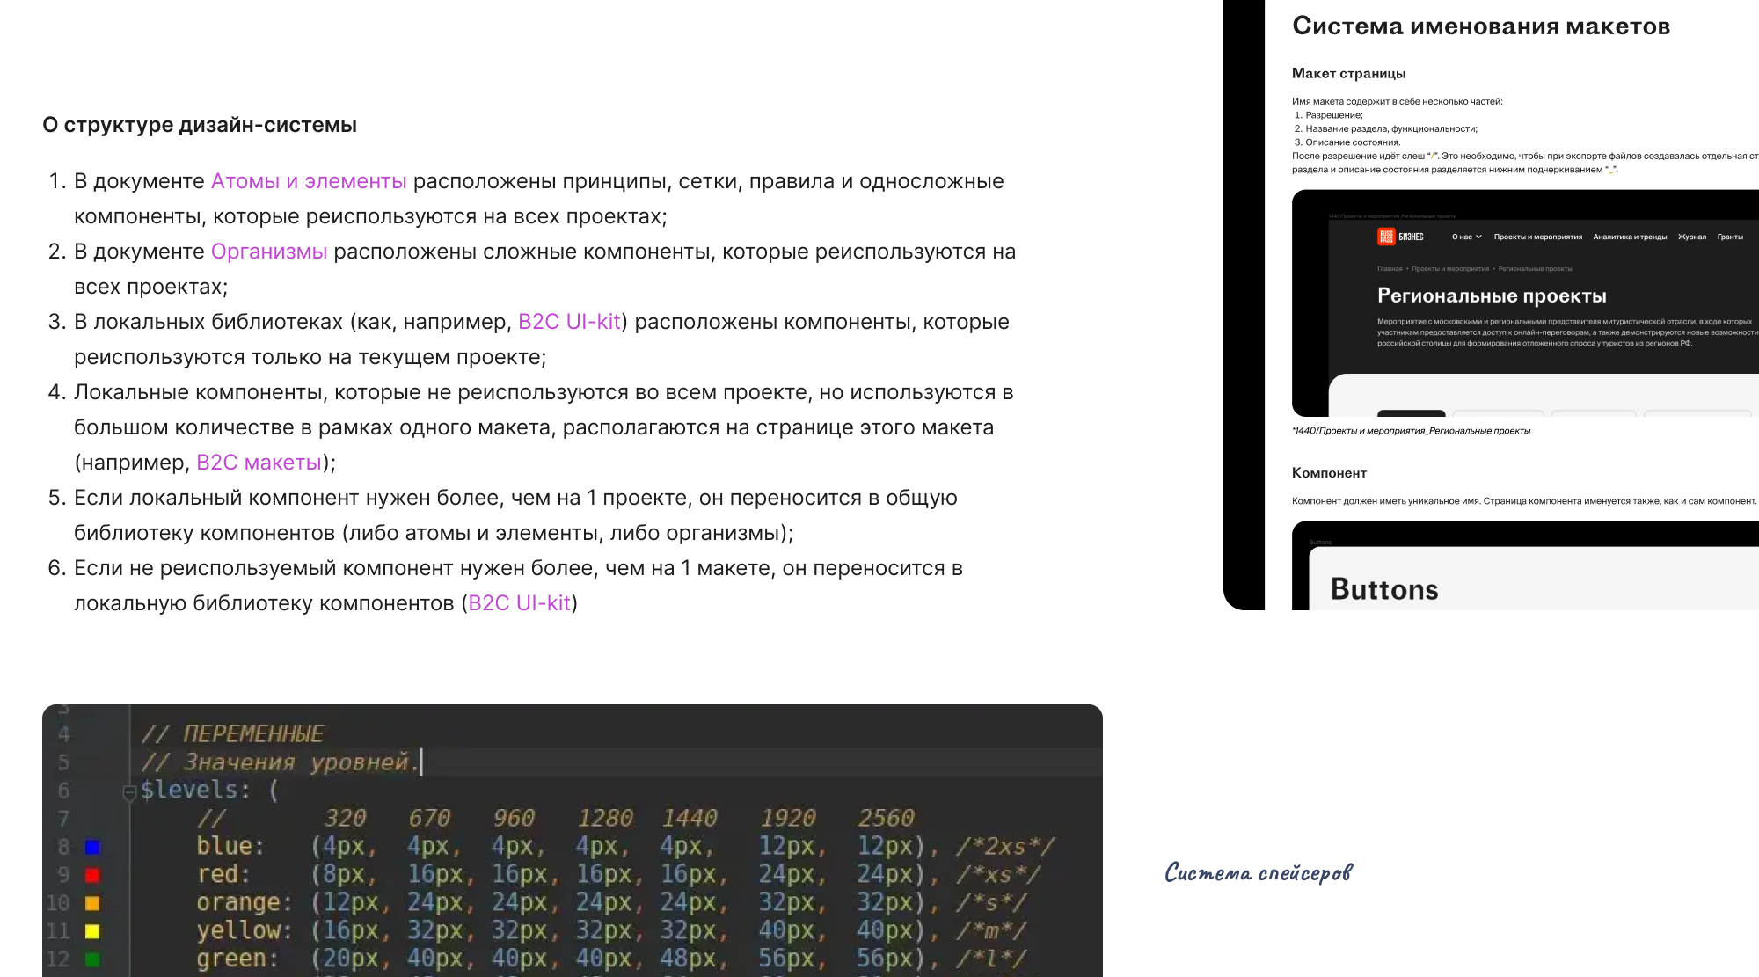This screenshot has width=1759, height=977.
Task: Click the orange color swatch in code gutter
Action: (x=92, y=903)
